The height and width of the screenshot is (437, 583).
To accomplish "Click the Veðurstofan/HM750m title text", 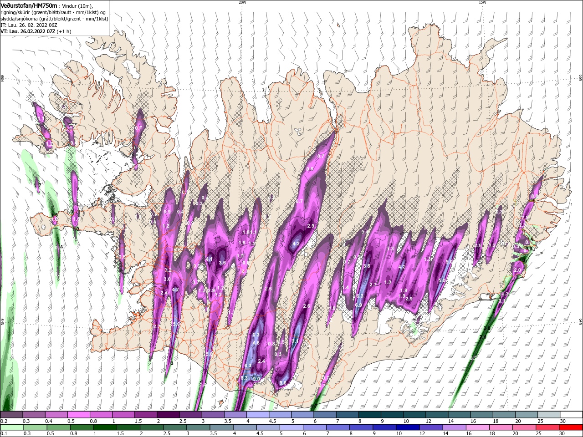I will 29,5.
